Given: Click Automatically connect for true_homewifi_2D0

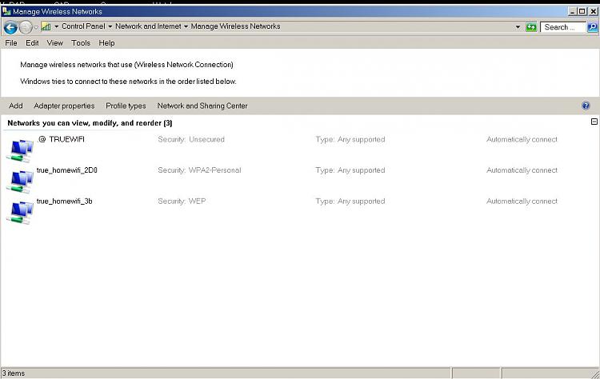Looking at the screenshot, I should click(522, 170).
